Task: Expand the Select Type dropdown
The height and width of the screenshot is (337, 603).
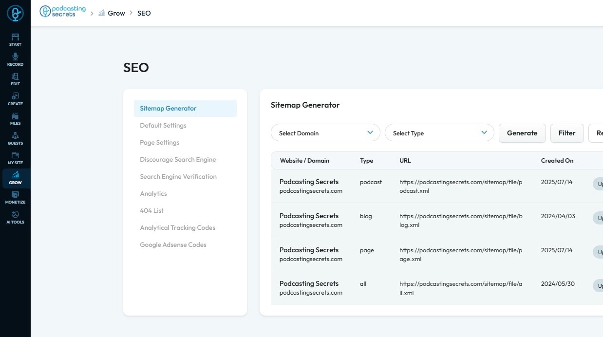Action: 439,133
